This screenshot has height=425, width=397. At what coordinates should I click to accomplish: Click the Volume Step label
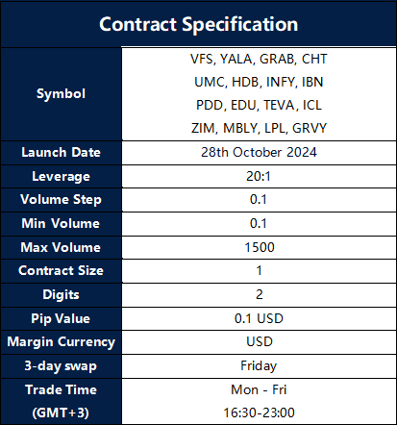tap(61, 200)
